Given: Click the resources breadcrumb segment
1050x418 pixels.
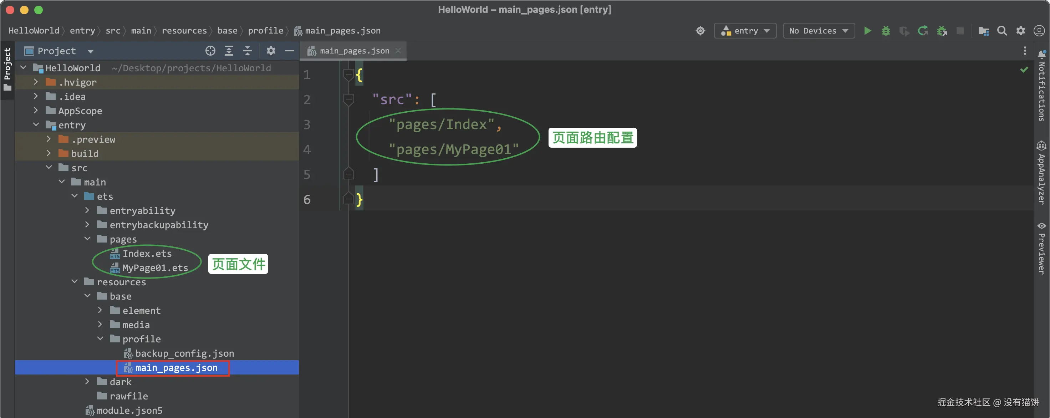Looking at the screenshot, I should click(x=184, y=31).
